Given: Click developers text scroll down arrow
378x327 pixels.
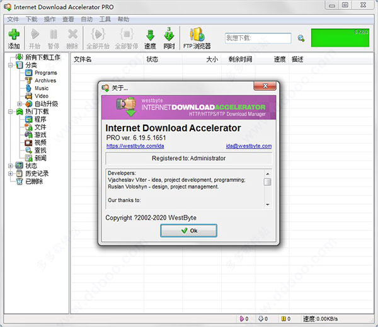Looking at the screenshot, I should click(x=268, y=205).
